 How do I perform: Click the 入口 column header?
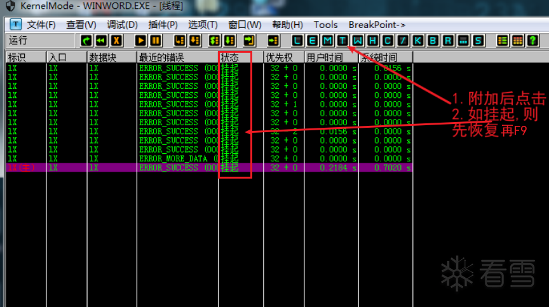tap(67, 57)
